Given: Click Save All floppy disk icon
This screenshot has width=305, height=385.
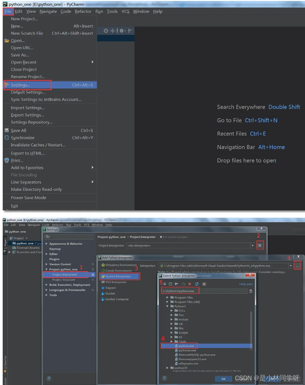Looking at the screenshot, I should (7, 130).
